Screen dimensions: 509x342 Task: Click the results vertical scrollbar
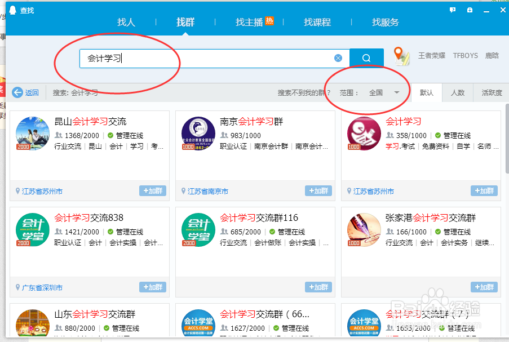coord(507,139)
